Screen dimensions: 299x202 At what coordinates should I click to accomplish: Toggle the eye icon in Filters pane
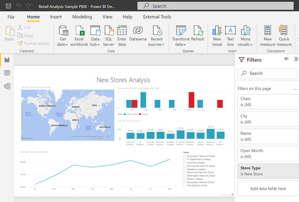(286, 59)
